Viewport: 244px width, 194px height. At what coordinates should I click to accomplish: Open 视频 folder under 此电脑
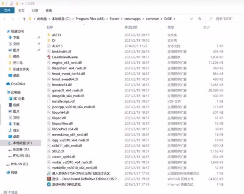point(16,105)
